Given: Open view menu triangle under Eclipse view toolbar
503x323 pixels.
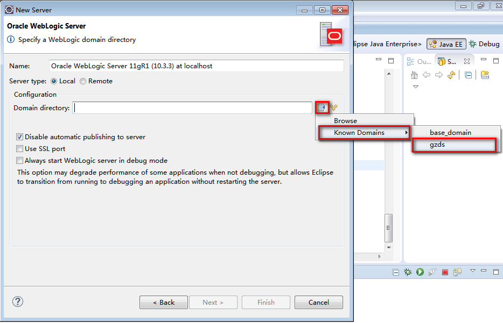Looking at the screenshot, I should click(416, 87).
